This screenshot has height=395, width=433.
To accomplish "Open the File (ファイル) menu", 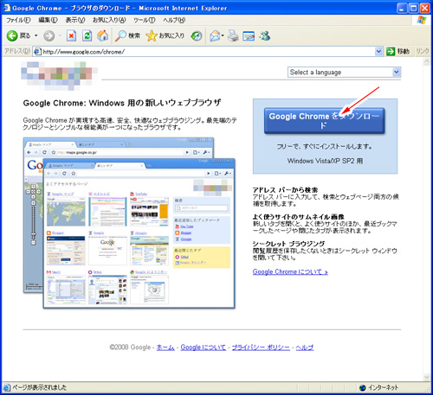I will [x=18, y=20].
